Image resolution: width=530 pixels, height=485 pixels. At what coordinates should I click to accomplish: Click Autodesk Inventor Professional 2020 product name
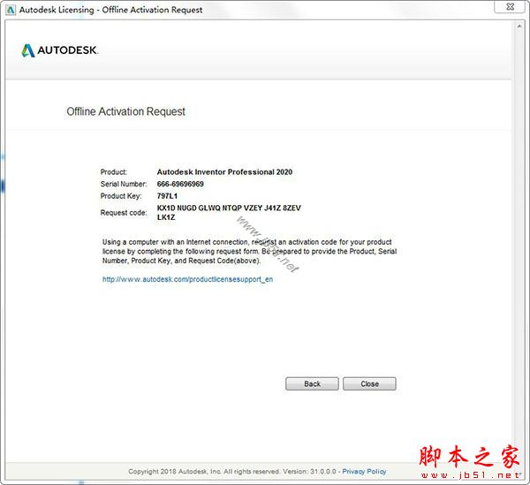(x=224, y=171)
